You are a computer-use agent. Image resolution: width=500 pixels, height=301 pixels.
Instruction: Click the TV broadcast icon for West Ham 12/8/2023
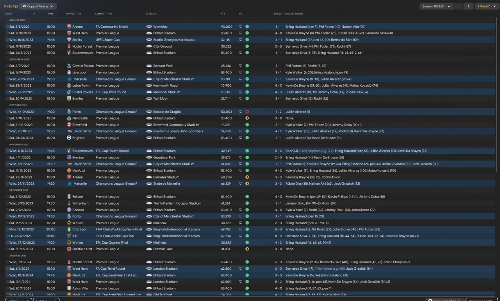(x=241, y=33)
